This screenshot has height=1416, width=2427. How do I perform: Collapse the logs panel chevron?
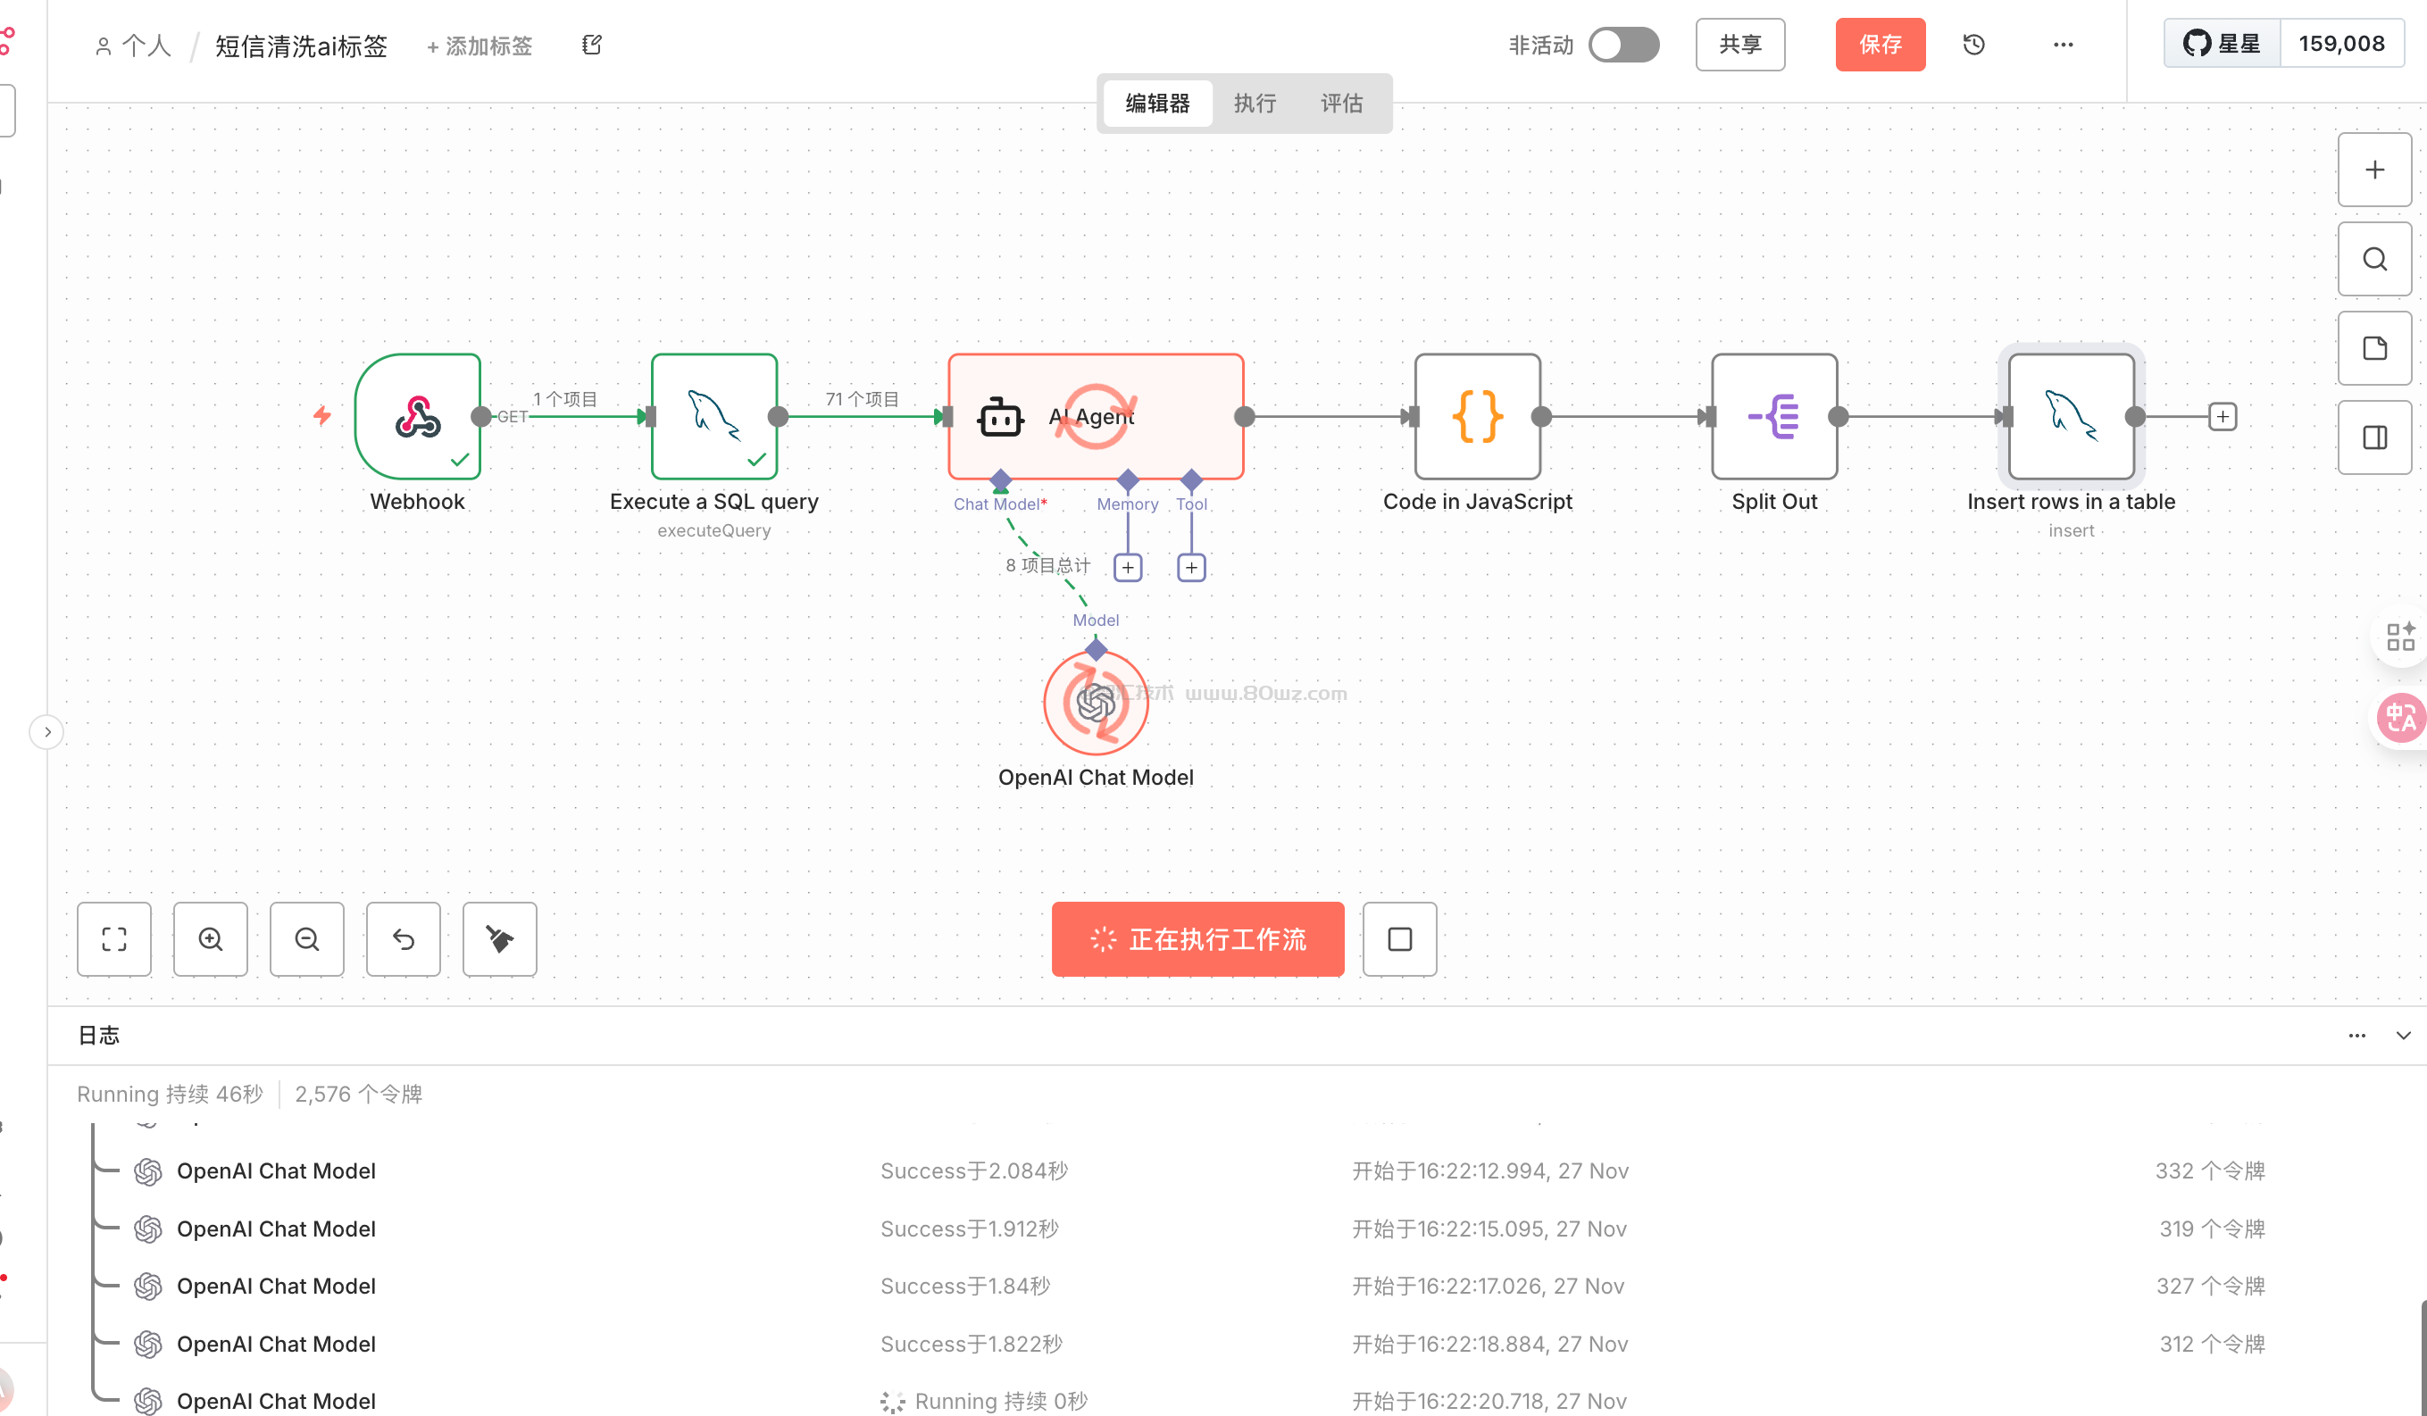coord(2403,1036)
